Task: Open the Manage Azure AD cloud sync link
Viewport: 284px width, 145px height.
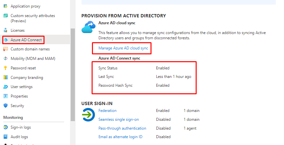Action: coord(123,48)
